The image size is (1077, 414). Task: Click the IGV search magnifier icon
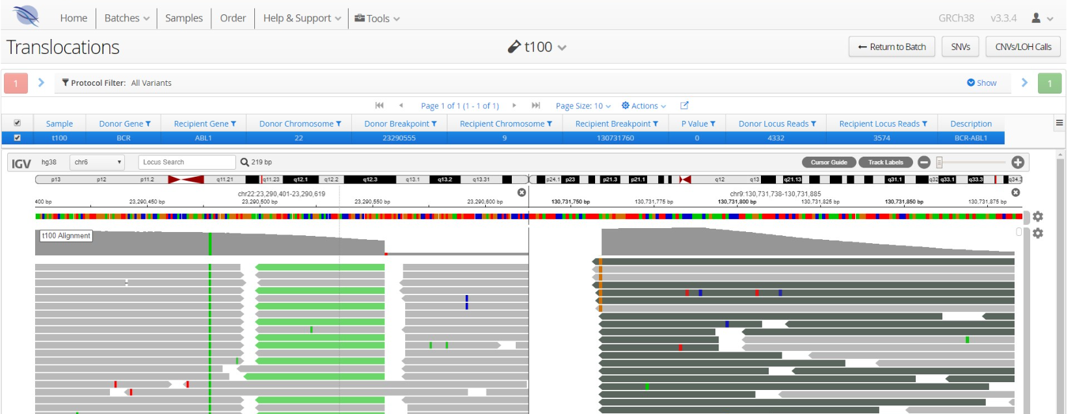[245, 162]
